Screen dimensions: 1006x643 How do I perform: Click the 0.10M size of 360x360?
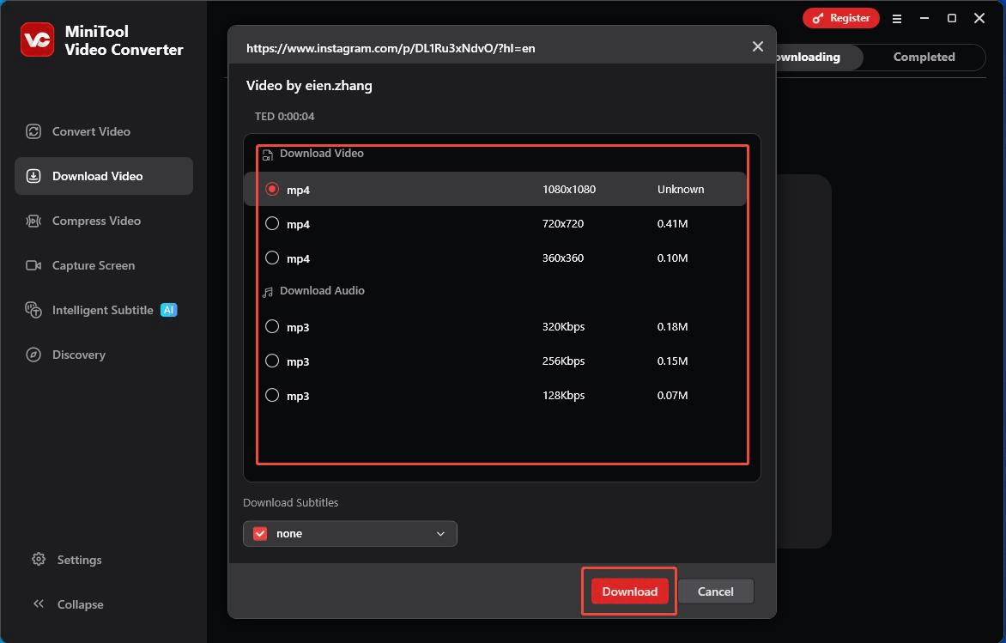pyautogui.click(x=672, y=258)
